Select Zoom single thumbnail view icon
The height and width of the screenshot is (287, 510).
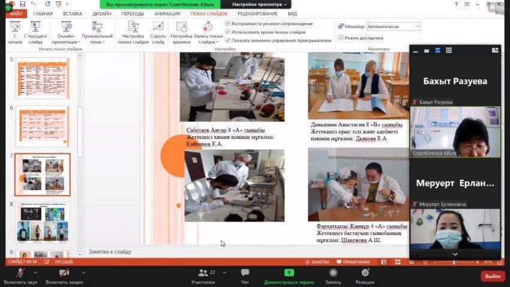(427, 51)
